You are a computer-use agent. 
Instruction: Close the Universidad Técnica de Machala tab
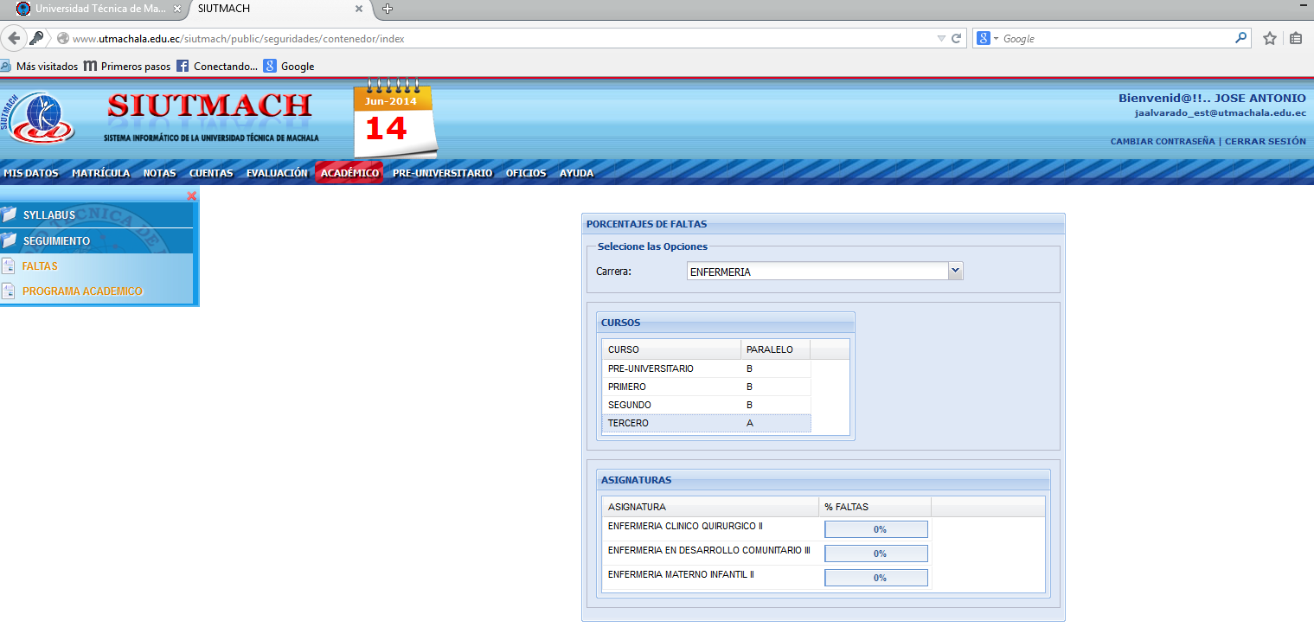[x=177, y=9]
